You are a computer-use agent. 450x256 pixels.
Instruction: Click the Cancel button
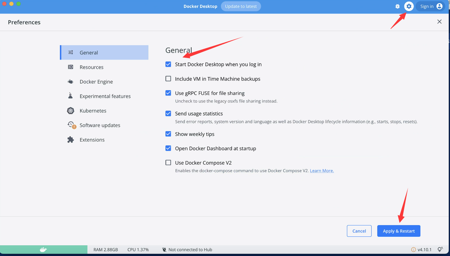[359, 231]
